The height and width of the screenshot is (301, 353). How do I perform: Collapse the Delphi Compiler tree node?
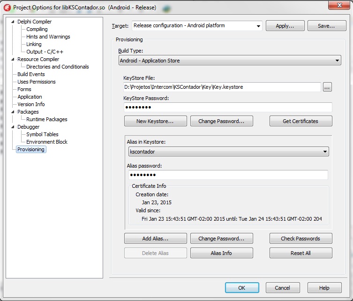13,22
